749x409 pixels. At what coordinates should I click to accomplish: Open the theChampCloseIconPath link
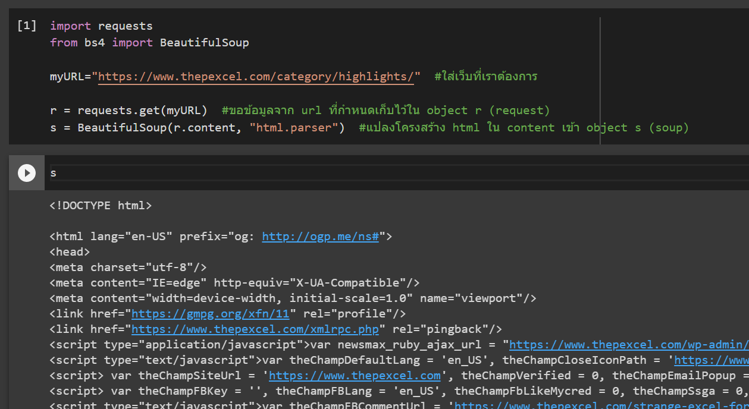point(711,360)
